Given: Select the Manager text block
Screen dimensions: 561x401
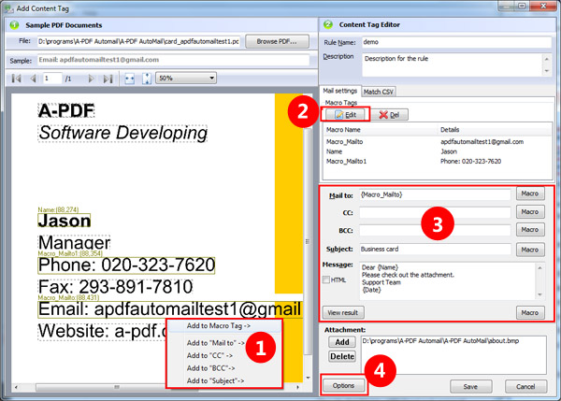Looking at the screenshot, I should pos(75,243).
